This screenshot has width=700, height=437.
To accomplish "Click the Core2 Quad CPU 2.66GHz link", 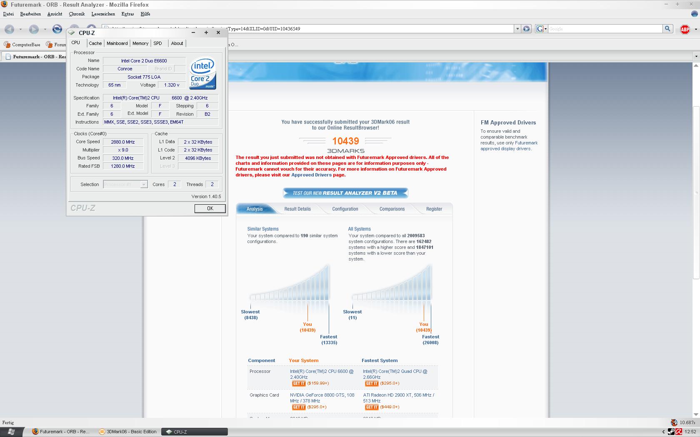I will click(x=395, y=374).
